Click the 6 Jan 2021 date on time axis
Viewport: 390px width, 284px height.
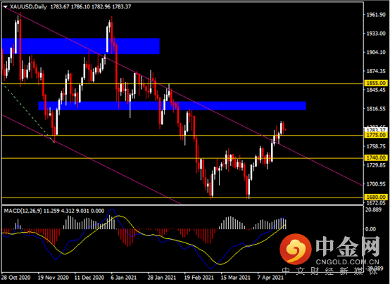tap(124, 278)
